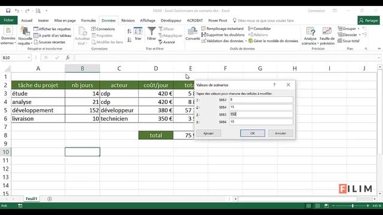383x215 pixels.
Task: Click Gérer le modèle de données
Action: pos(273,41)
